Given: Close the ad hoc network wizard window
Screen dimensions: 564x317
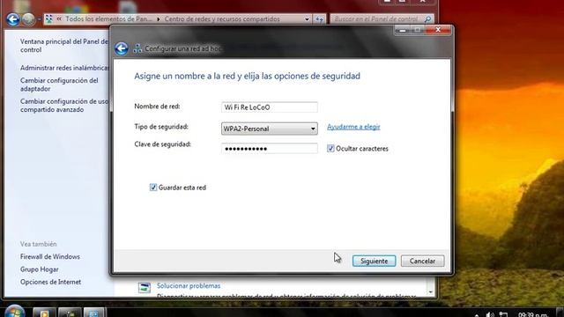Looking at the screenshot, I should point(438,30).
